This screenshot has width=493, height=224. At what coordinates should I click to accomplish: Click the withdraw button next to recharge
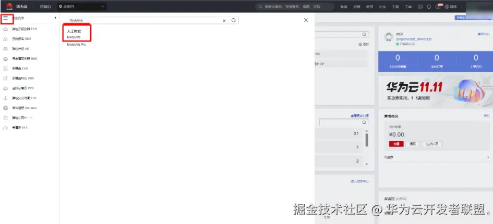tap(413, 144)
